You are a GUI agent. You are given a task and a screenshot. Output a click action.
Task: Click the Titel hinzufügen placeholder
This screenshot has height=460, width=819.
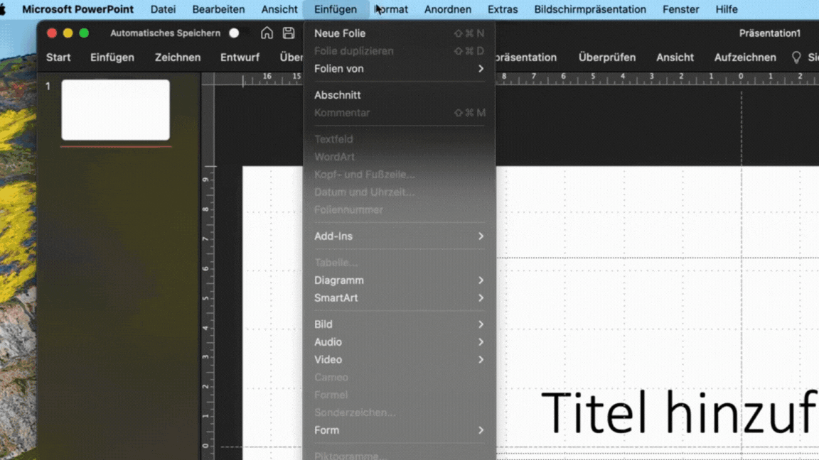coord(679,413)
